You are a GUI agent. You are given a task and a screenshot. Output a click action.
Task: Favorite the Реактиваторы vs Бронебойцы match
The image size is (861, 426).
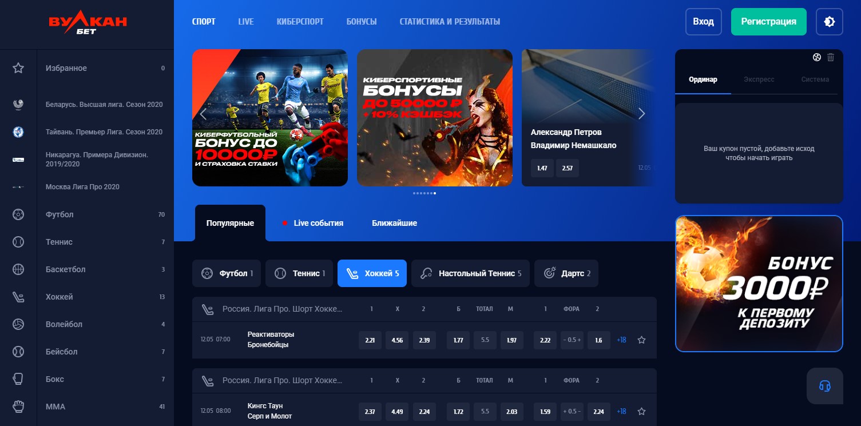click(641, 340)
